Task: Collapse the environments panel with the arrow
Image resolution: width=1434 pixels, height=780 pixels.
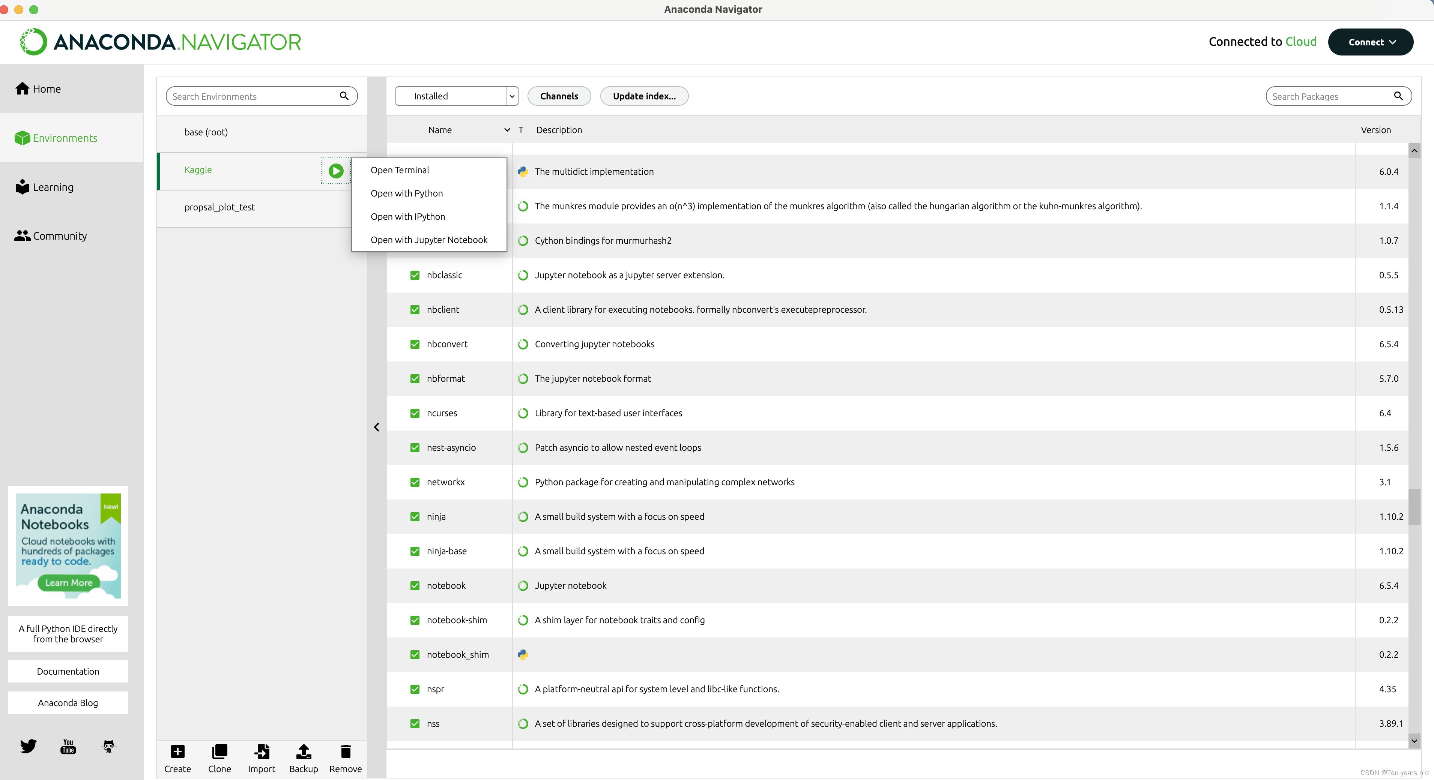Action: coord(376,427)
